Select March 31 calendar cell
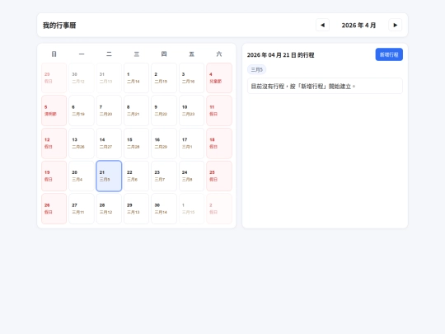Screen dimensions: 445x334 click(109, 78)
